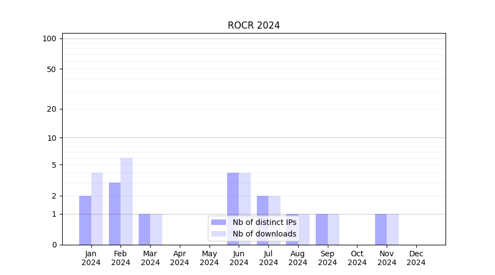This screenshot has height=275, width=495.
Task: Click the Jan 2024 downloads bar
Action: tap(97, 208)
